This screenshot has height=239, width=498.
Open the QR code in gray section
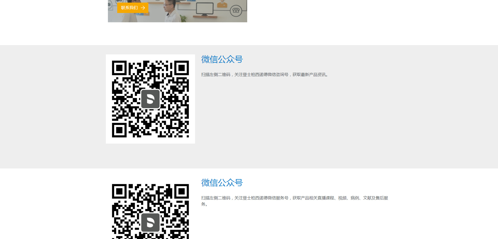point(150,99)
